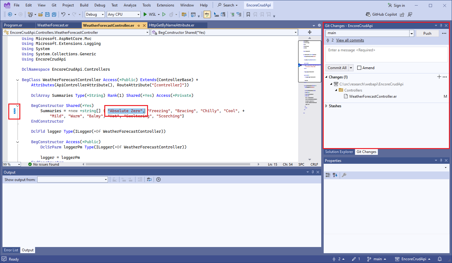Collapse the Controllers folder node

336,90
